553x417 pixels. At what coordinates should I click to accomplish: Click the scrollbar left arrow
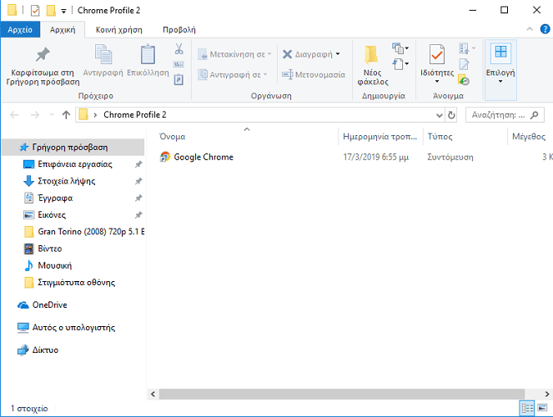(x=153, y=394)
